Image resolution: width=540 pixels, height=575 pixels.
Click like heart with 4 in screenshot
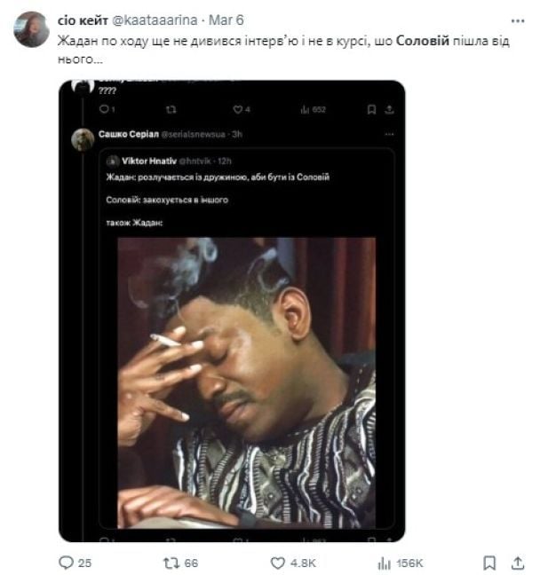coord(237,110)
